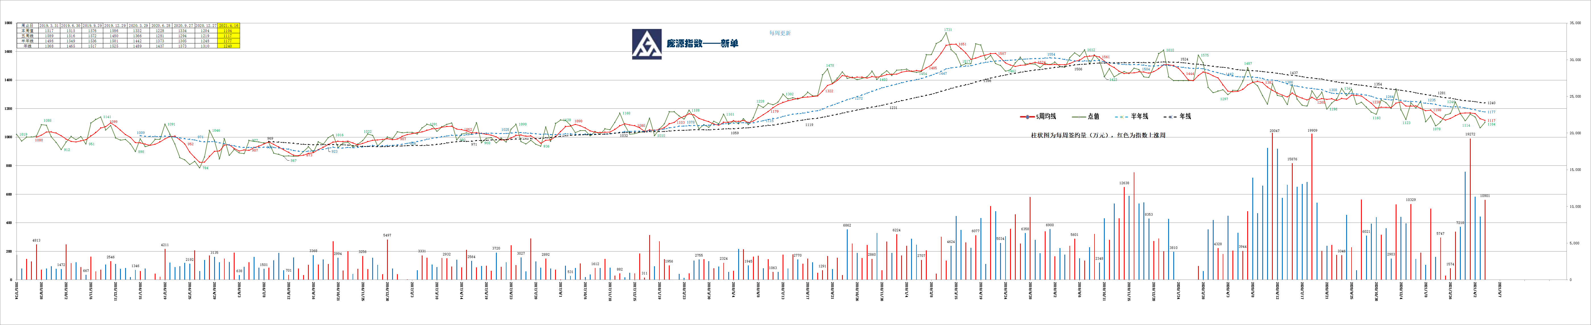The width and height of the screenshot is (1591, 325).
Task: Select table column header 2020.3.29
Action: pos(138,25)
